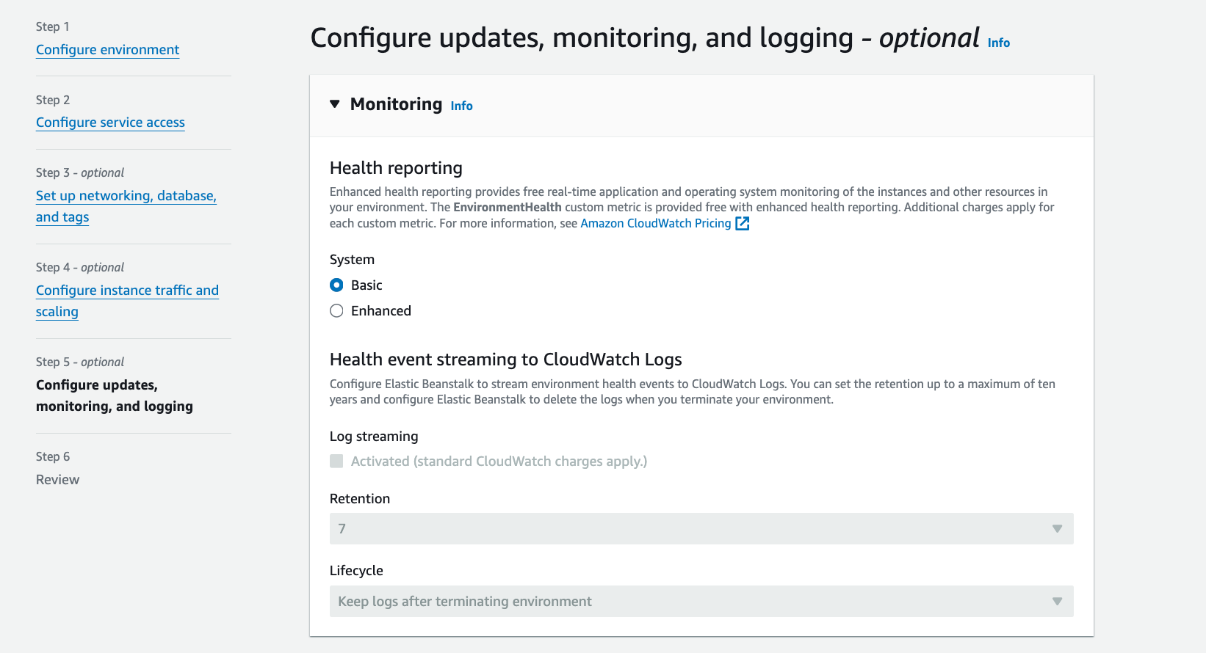Open Set up networking, database, and tags step
This screenshot has height=653, width=1206.
coord(126,206)
